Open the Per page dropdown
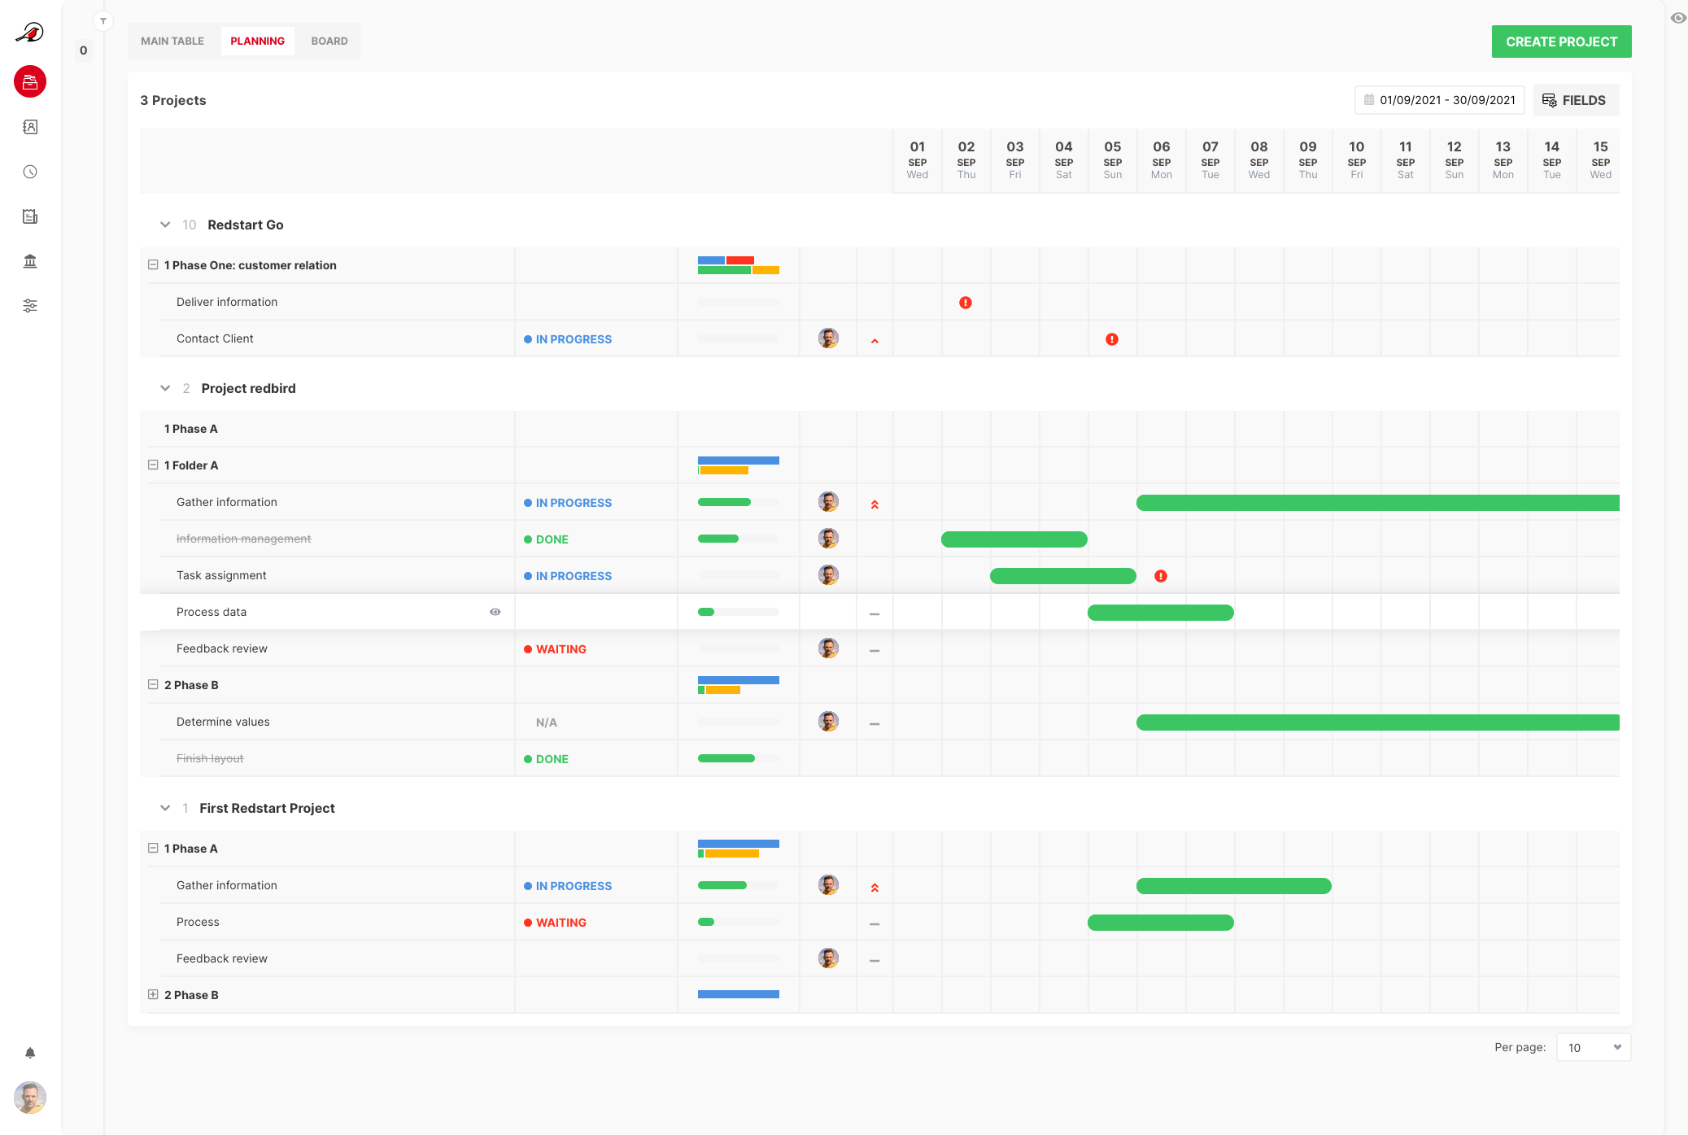1688x1135 pixels. tap(1593, 1047)
